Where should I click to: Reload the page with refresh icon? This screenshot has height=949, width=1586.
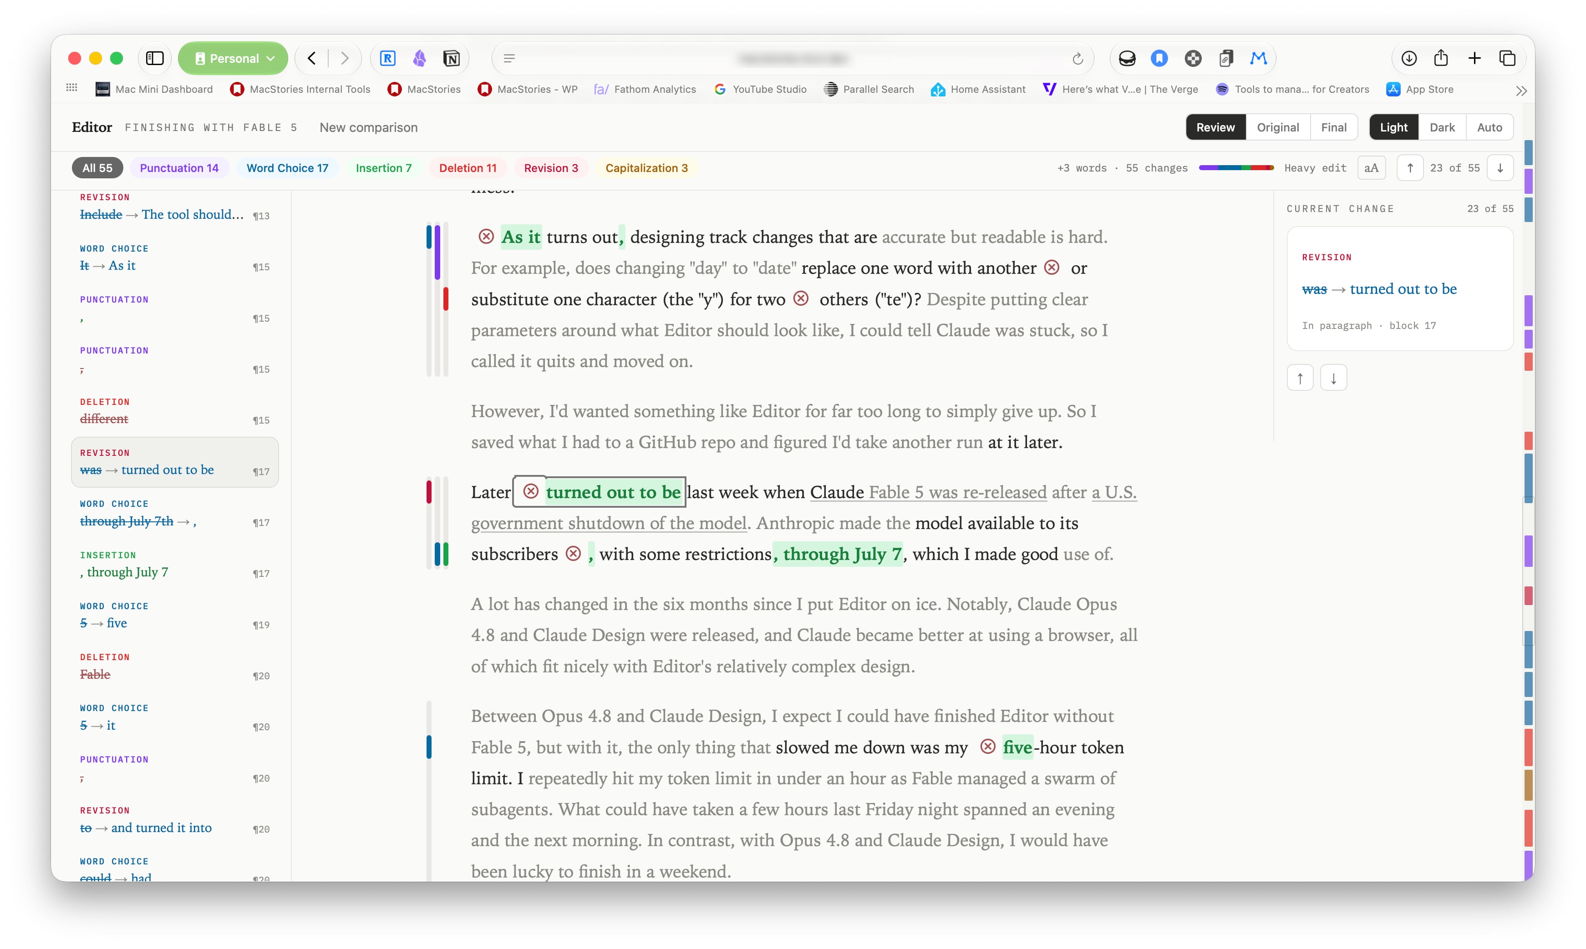point(1078,59)
